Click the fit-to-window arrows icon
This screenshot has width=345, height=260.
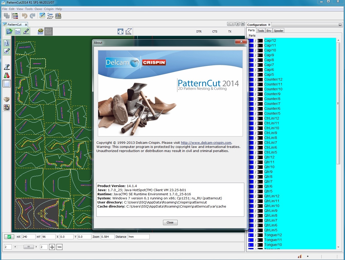click(x=120, y=31)
